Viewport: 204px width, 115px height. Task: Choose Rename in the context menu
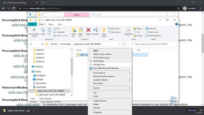110,108
